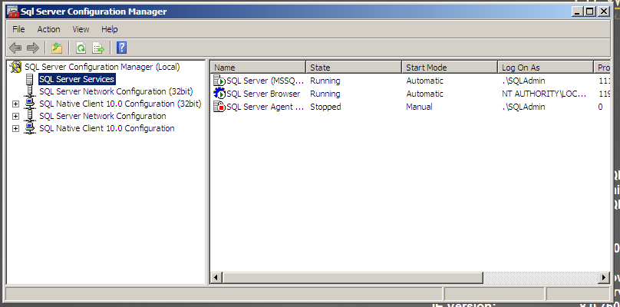Click the Refresh toolbar icon

81,48
